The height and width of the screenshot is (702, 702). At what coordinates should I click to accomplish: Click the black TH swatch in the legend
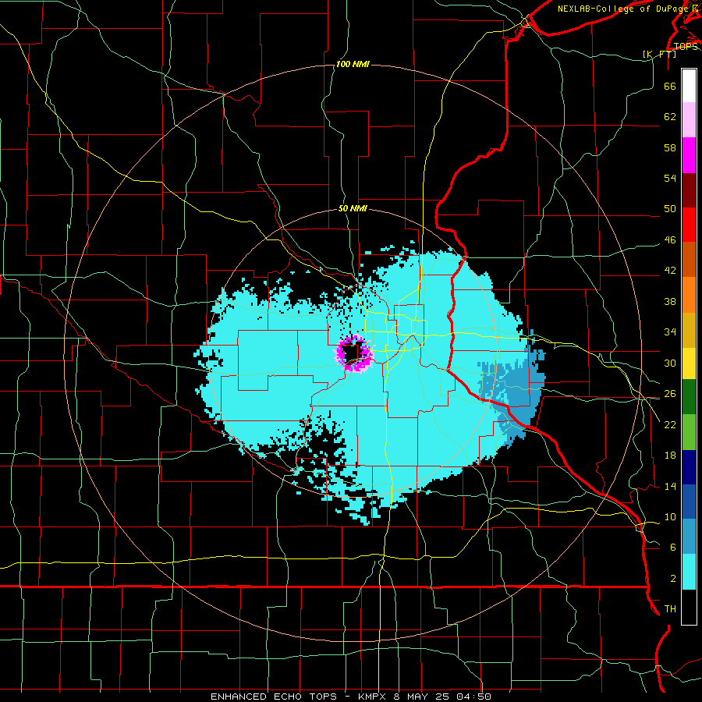(689, 607)
